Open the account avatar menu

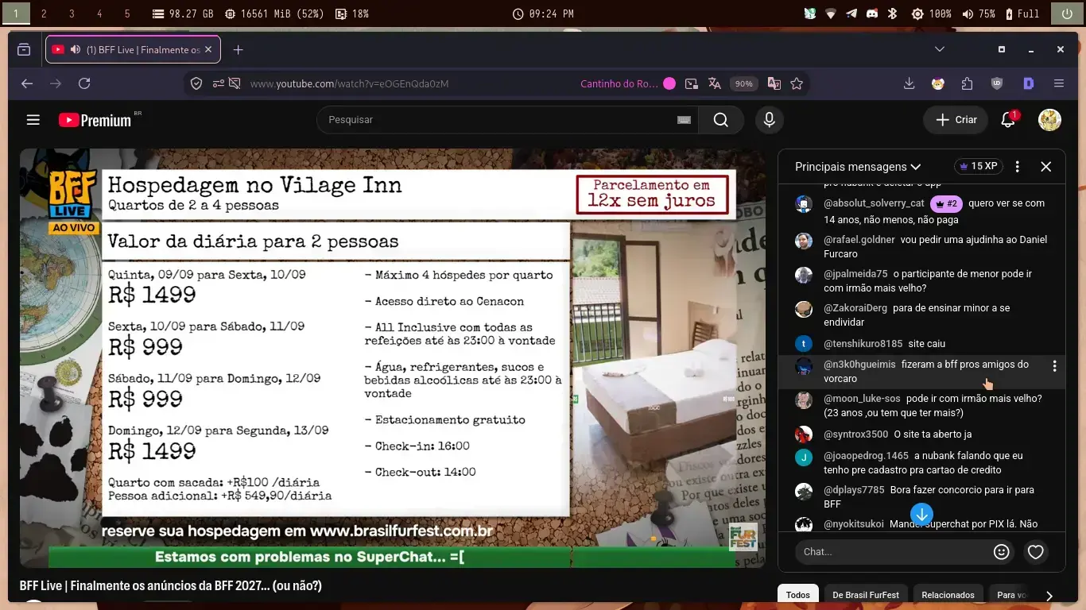tap(1050, 120)
